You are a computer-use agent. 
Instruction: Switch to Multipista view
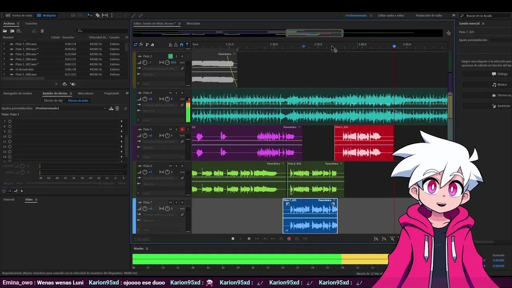click(x=46, y=16)
